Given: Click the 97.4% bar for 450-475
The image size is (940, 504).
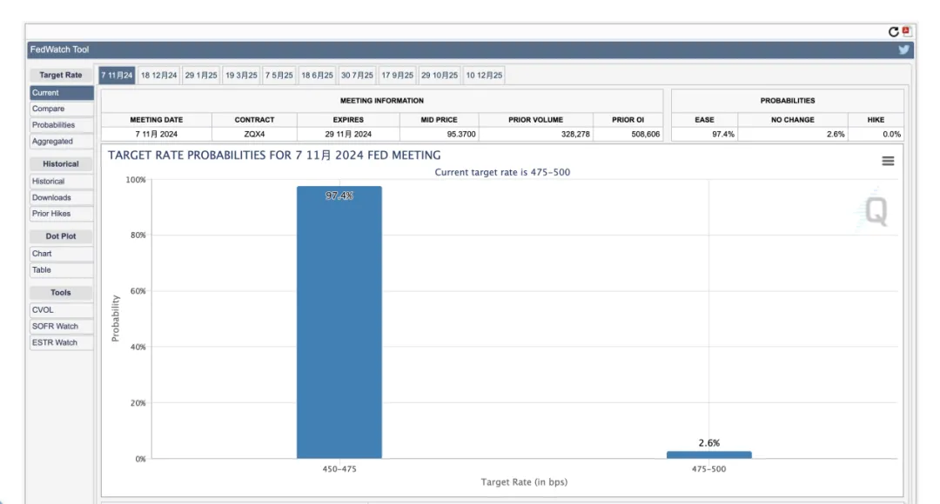Looking at the screenshot, I should (x=339, y=322).
